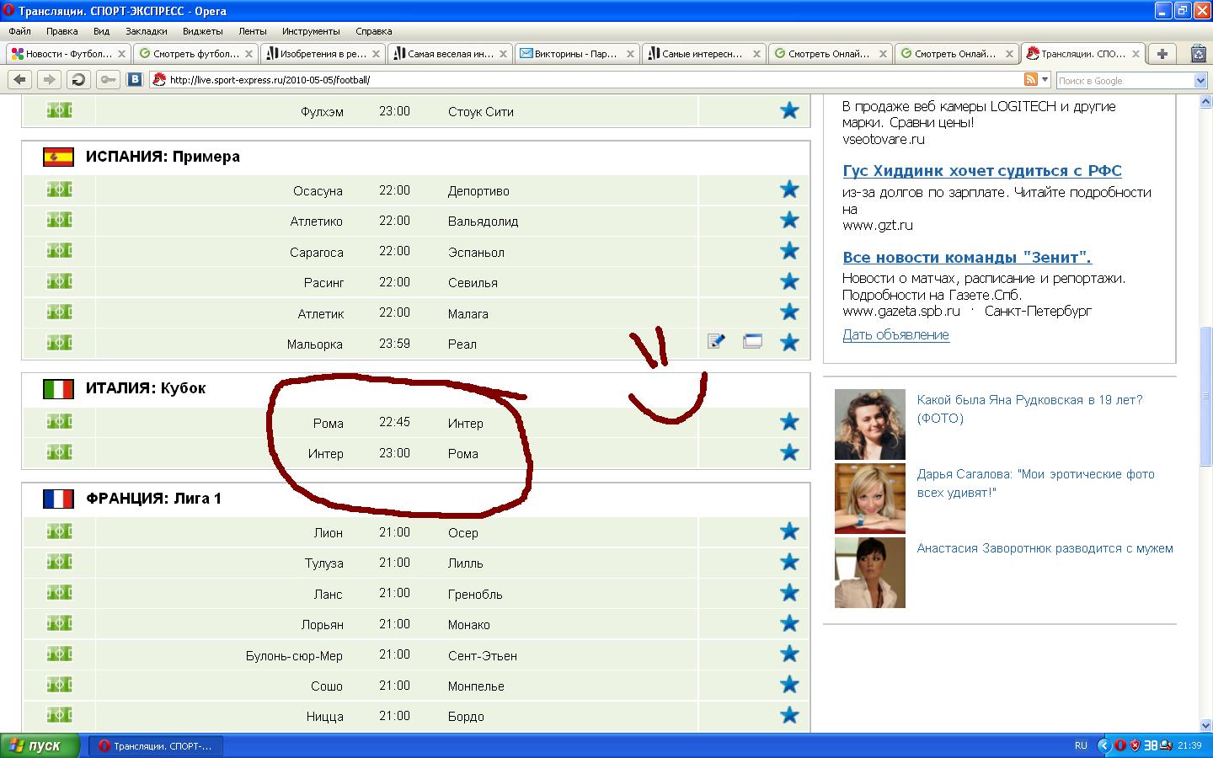This screenshot has height=758, width=1213.
Task: Open 'Какой была Яна Рудковская в 19 лет?' link
Action: coord(1029,408)
